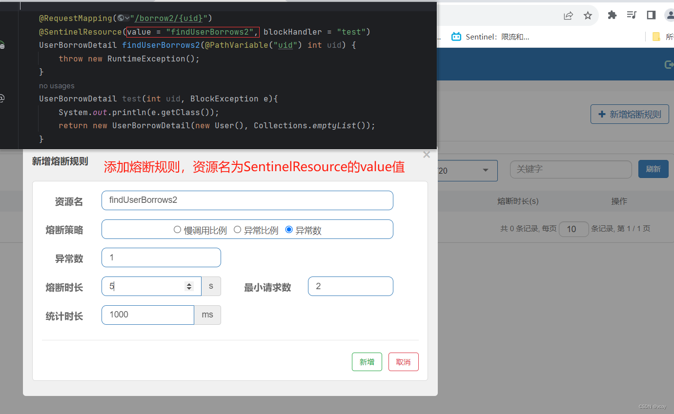The width and height of the screenshot is (674, 414).
Task: Click the s unit label beside 熔断时长
Action: pos(211,286)
